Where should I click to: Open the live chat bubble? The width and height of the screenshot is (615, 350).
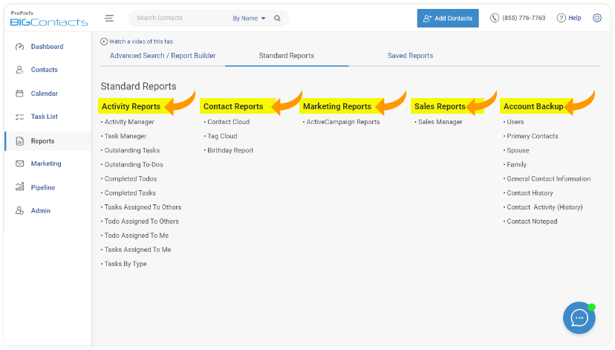pyautogui.click(x=579, y=318)
